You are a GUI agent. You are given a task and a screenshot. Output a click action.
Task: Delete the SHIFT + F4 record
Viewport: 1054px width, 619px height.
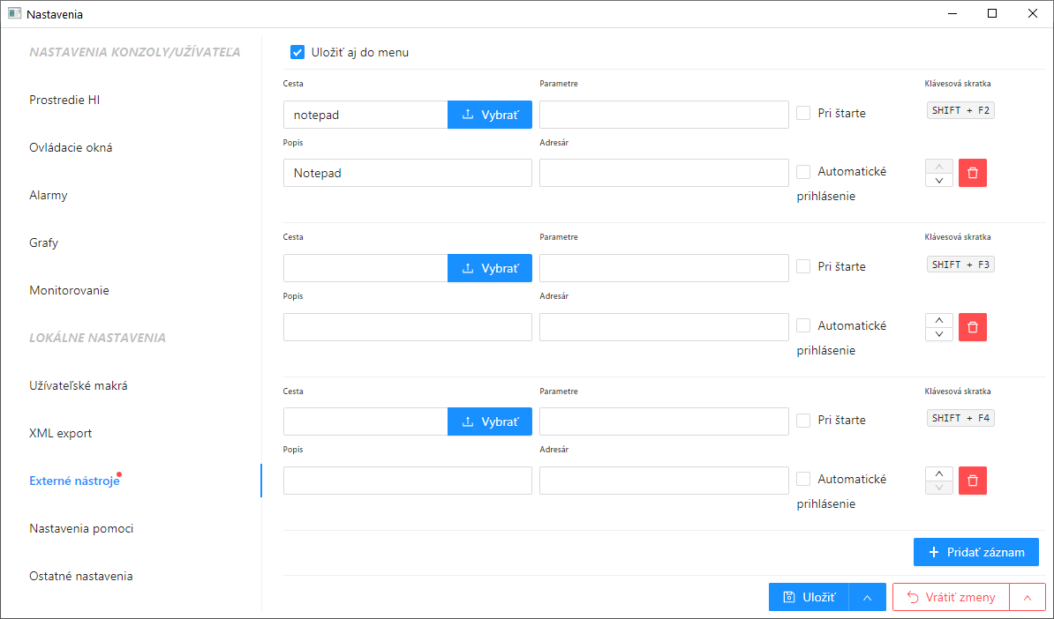(x=972, y=481)
